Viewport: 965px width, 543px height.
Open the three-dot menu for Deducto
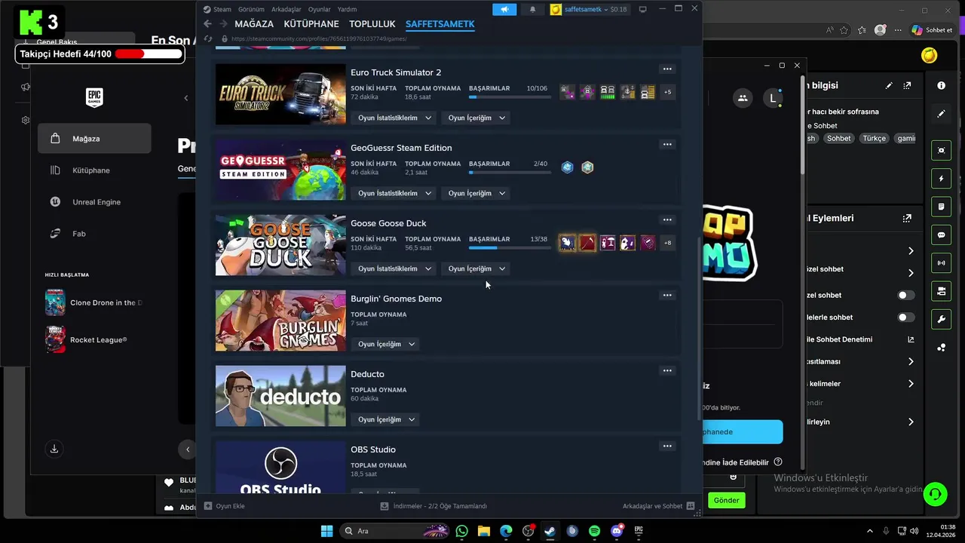click(x=667, y=370)
